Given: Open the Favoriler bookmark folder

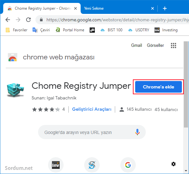Looking at the screenshot, I should coord(16,30).
